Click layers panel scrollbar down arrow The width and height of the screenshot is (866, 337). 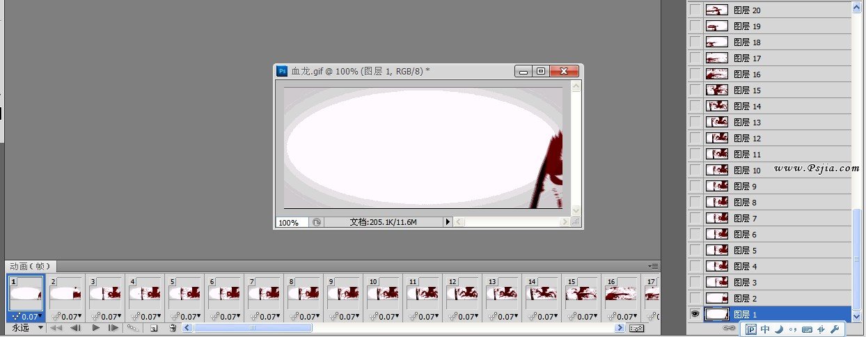858,317
